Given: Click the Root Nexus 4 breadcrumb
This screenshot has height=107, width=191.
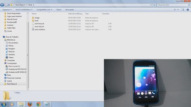Looking at the screenshot, I should (20, 5).
